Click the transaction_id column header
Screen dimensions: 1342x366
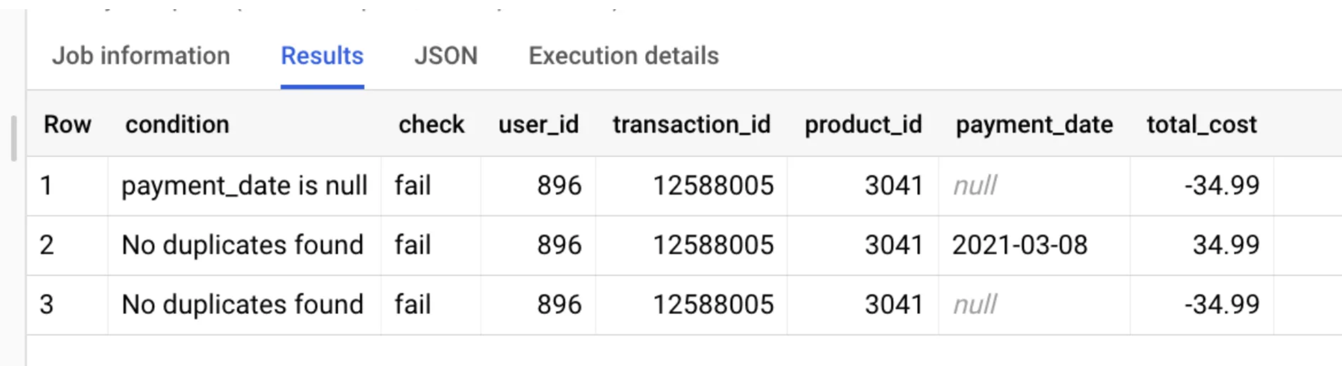point(691,125)
